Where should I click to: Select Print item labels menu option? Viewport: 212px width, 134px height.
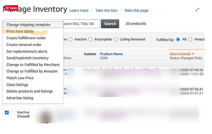coord(20,31)
